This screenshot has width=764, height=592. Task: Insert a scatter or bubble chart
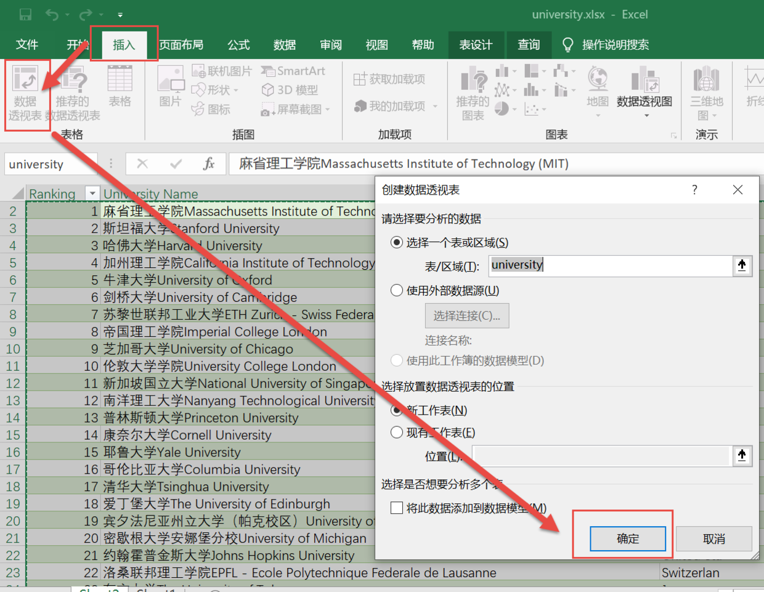click(531, 109)
